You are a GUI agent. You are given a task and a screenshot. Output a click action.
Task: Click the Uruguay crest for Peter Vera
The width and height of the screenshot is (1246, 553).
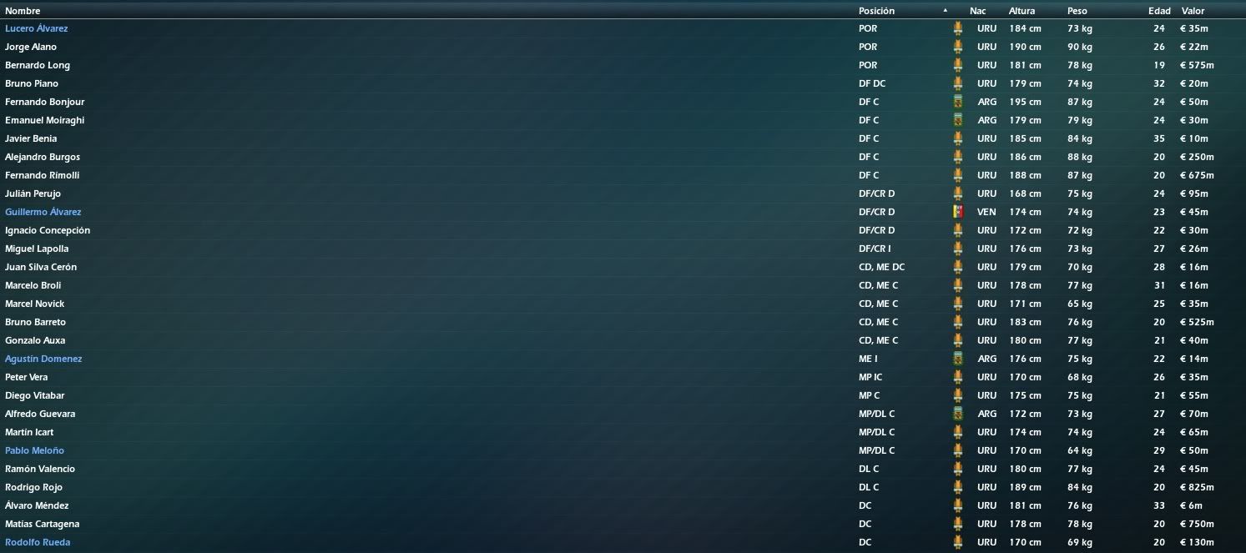tap(958, 377)
